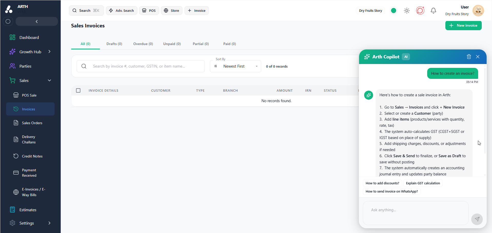Click the notifications bell icon
This screenshot has width=492, height=233.
[x=433, y=10]
